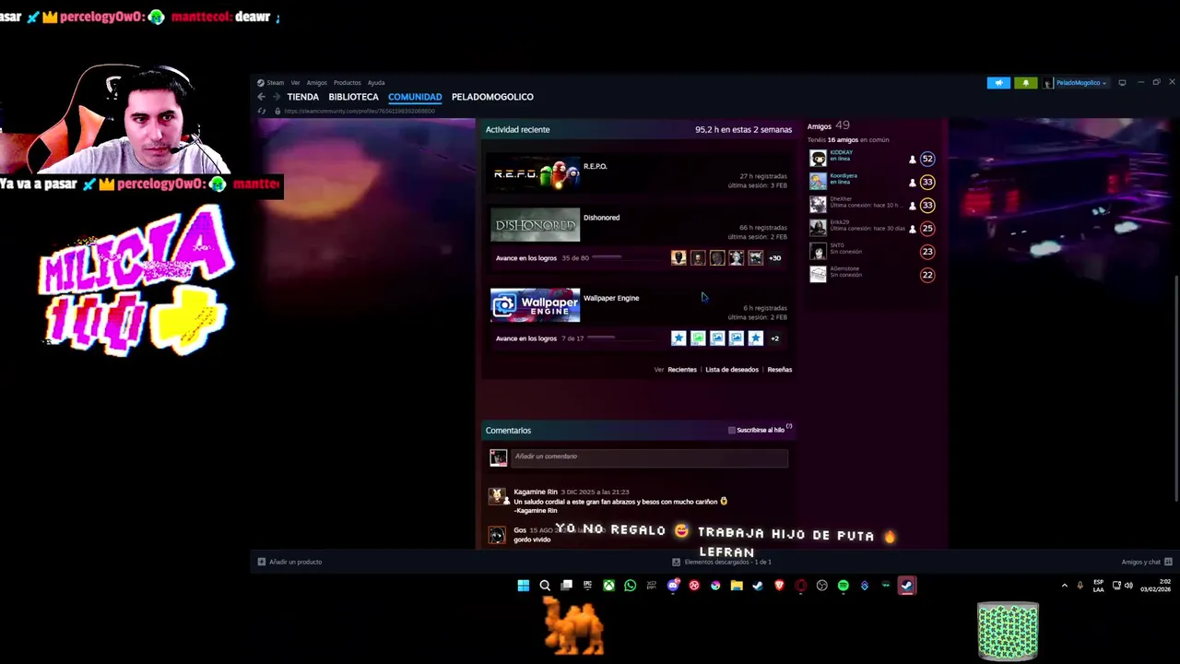Screen dimensions: 1180x664
Task: Open R.E.P.O. game banner image
Action: point(536,173)
